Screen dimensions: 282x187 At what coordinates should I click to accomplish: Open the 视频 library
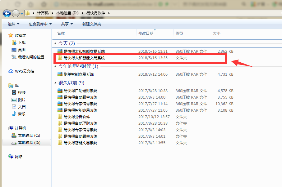tap(22, 93)
